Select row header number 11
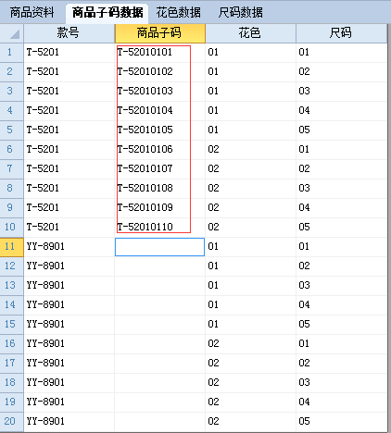The height and width of the screenshot is (433, 391). pos(11,247)
